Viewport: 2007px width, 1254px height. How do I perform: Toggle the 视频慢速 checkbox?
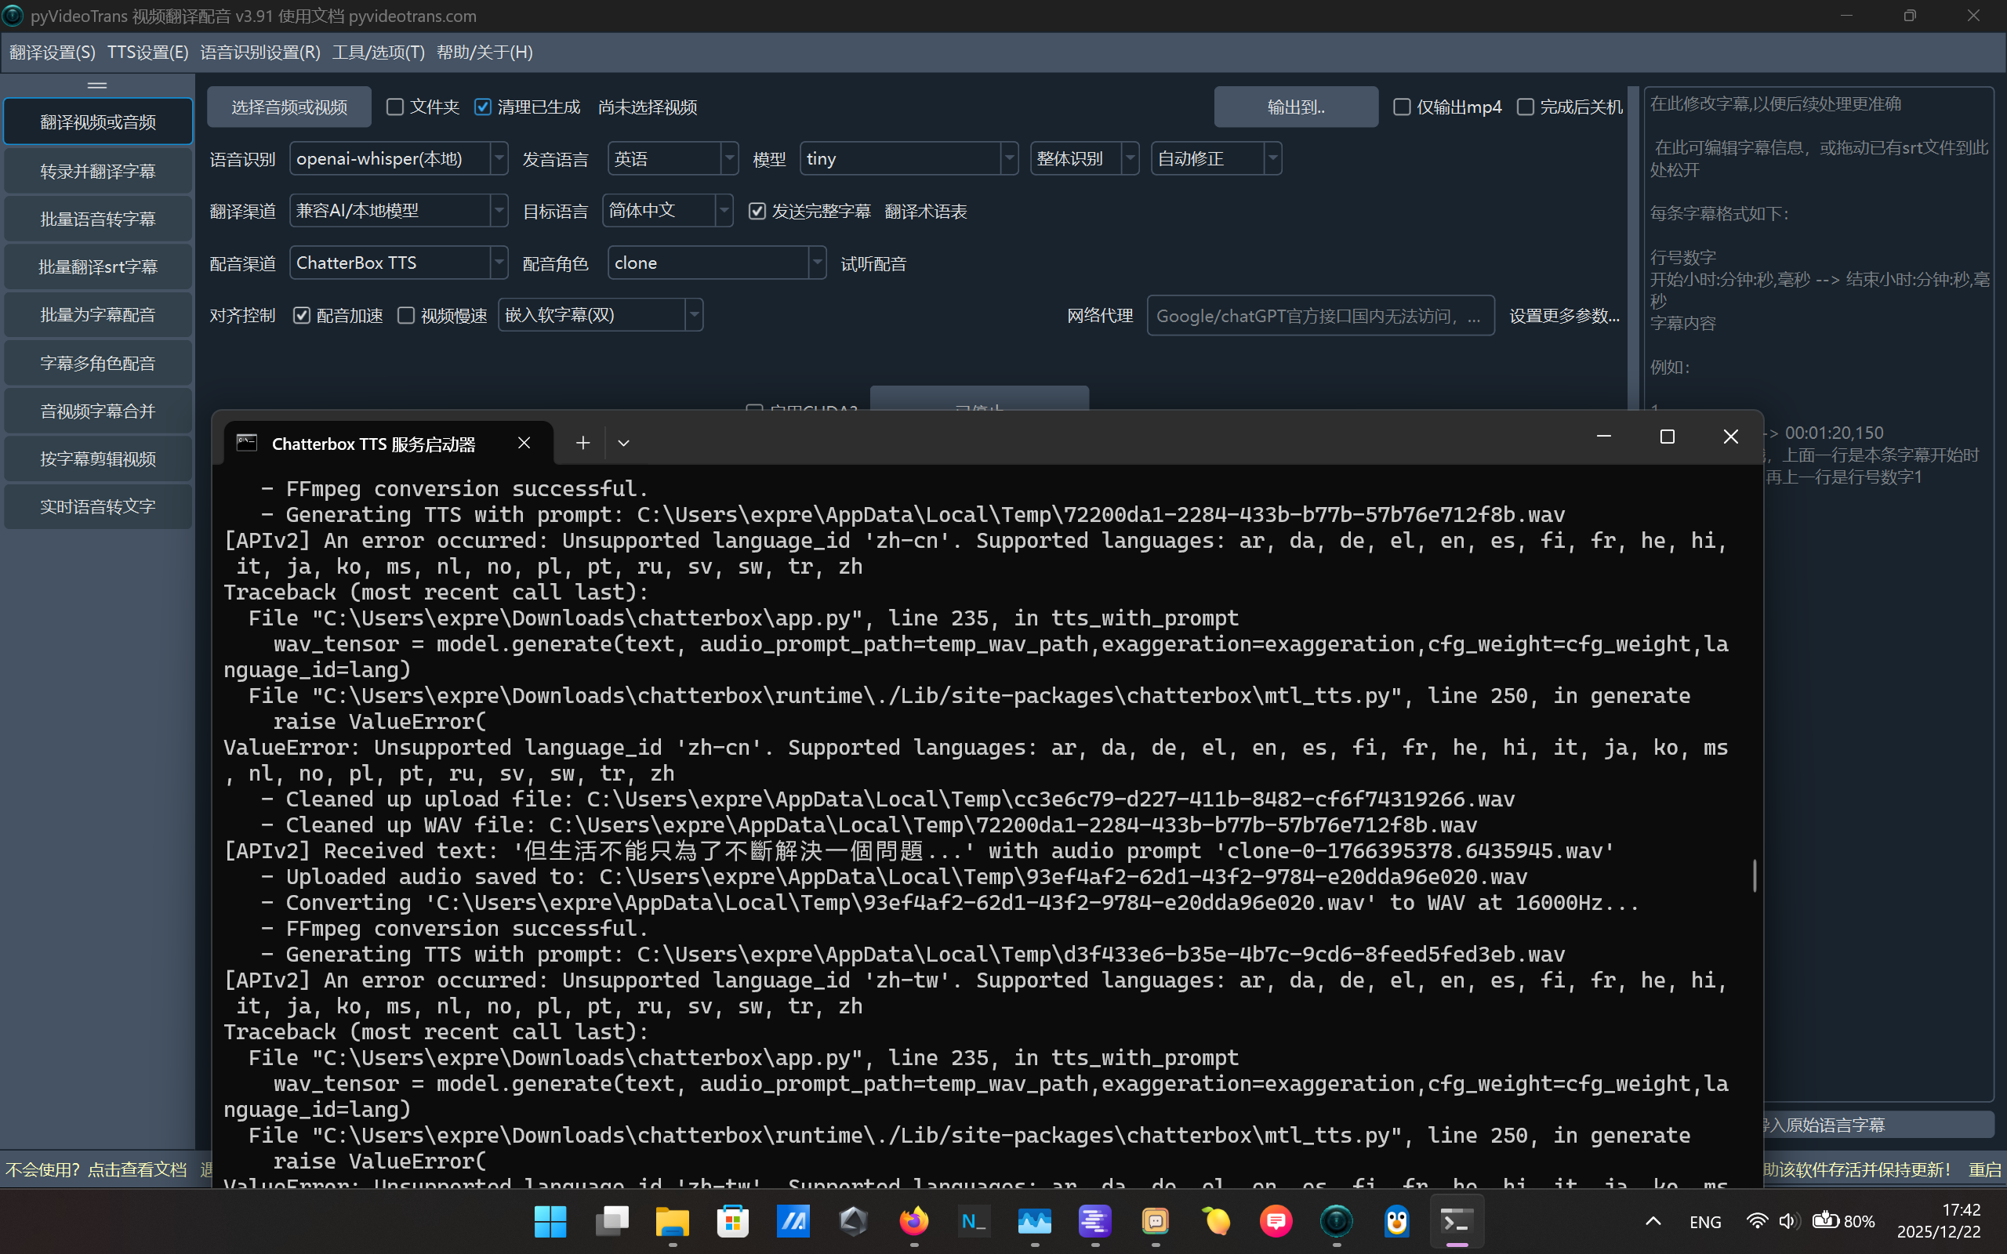(x=406, y=315)
